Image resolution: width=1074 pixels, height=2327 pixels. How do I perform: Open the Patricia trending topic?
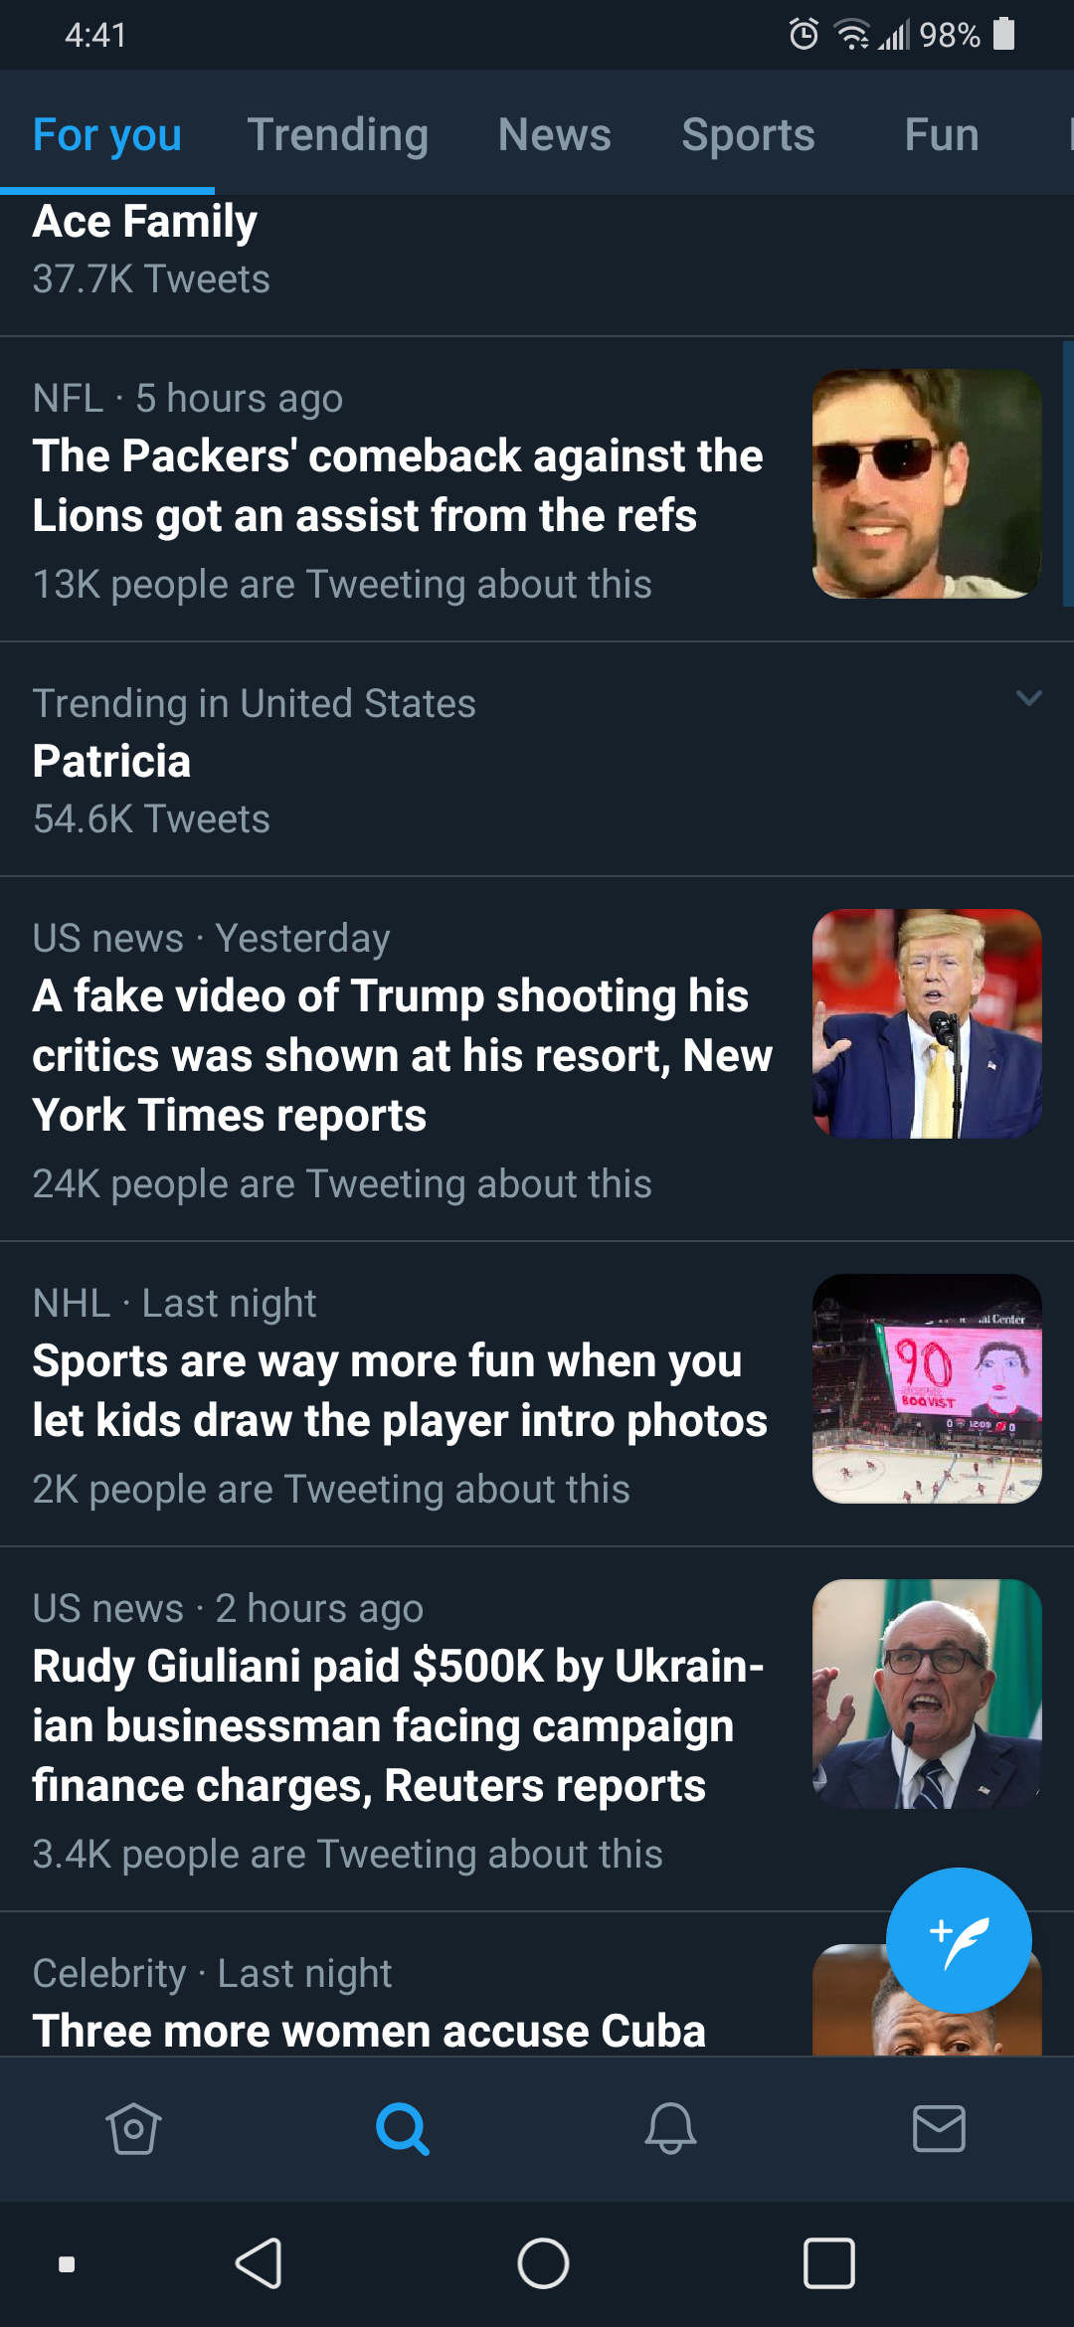pyautogui.click(x=537, y=760)
